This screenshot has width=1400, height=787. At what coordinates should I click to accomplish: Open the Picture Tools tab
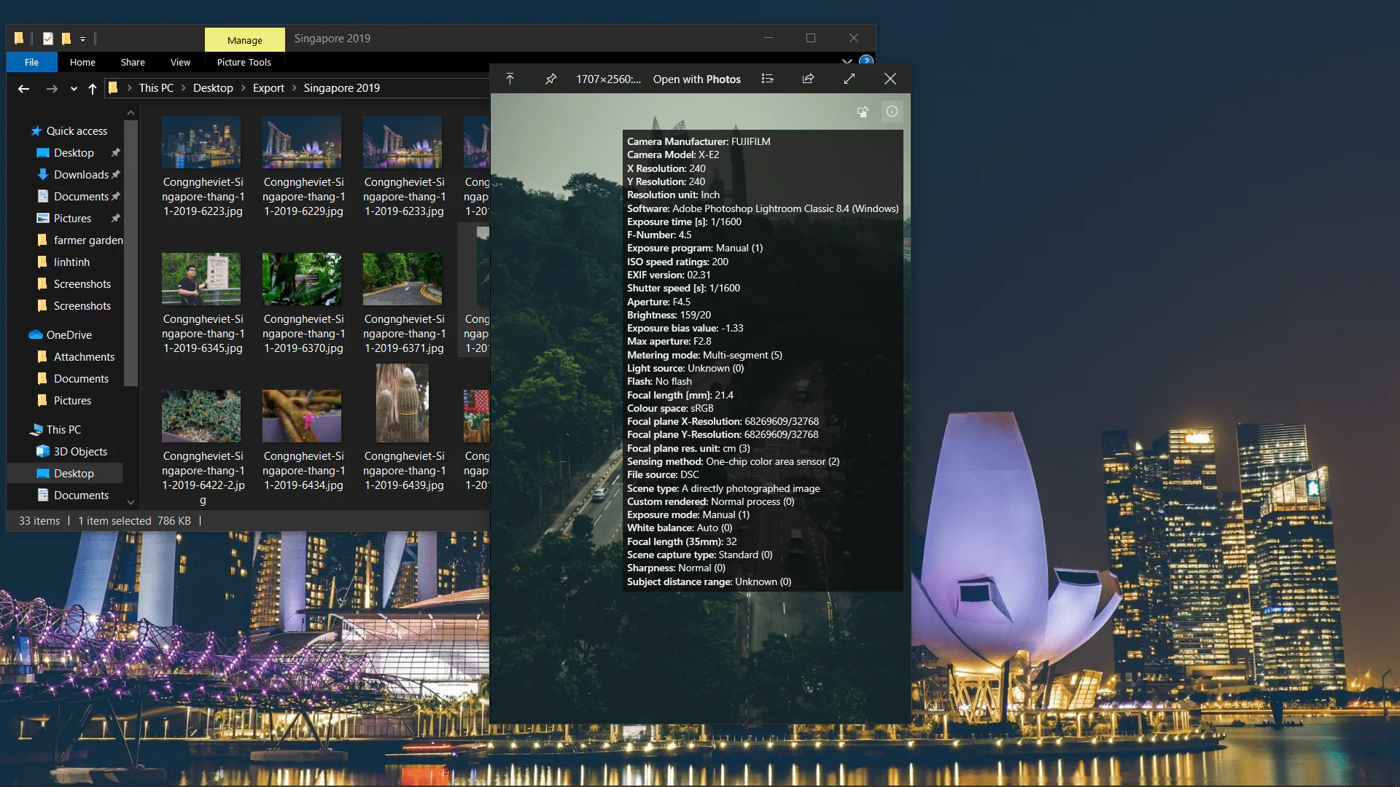(244, 62)
